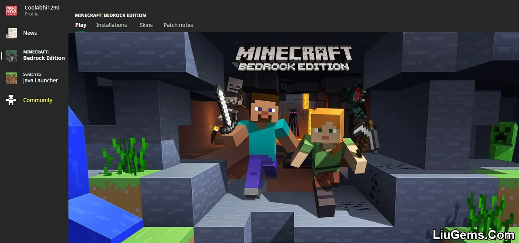Click the Bedrock Edition block icon
Screen dimensions: 519x243
[x=11, y=55]
